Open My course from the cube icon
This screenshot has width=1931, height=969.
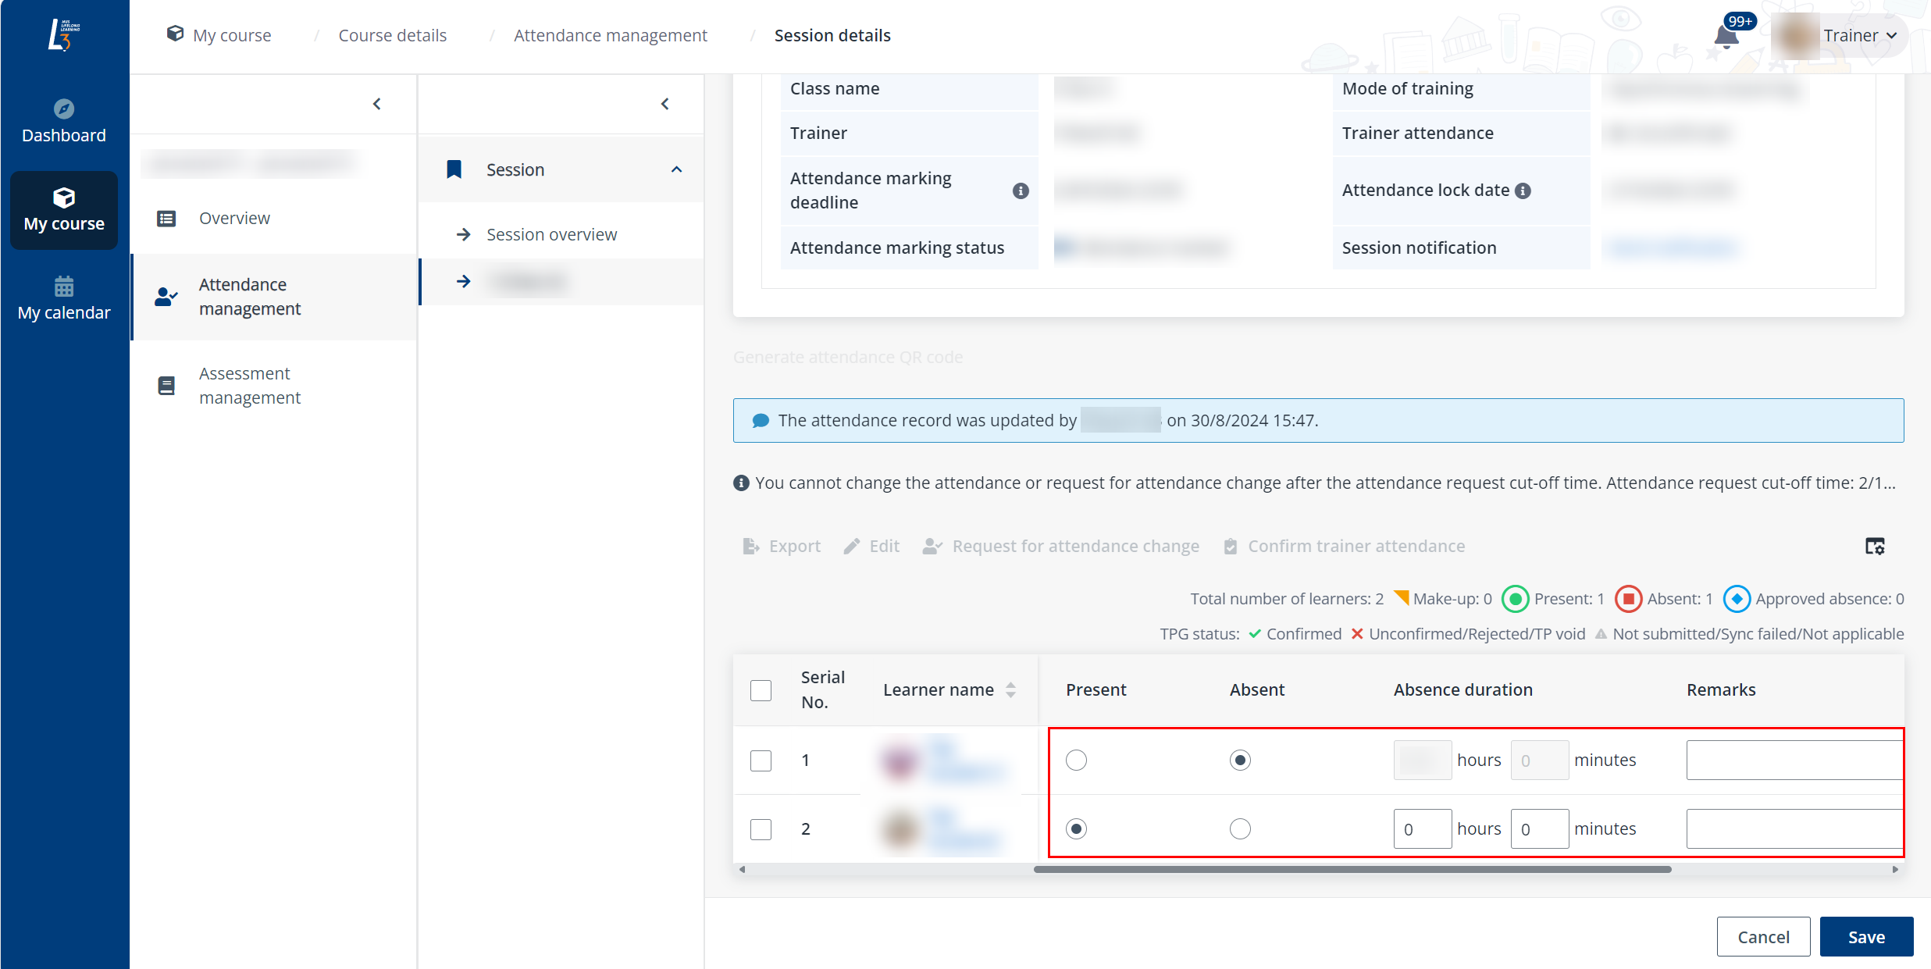[x=64, y=198]
